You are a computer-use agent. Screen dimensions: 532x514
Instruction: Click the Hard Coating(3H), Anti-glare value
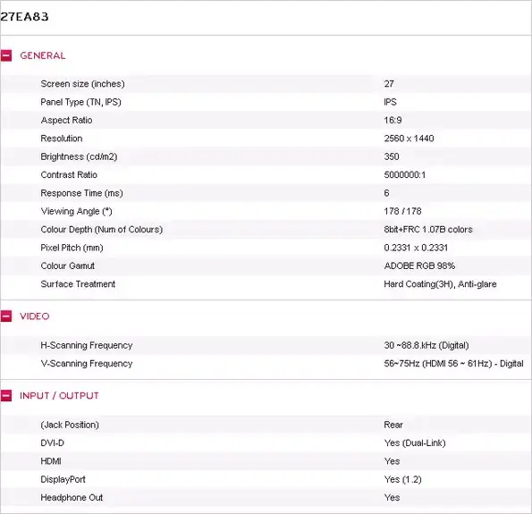click(440, 284)
